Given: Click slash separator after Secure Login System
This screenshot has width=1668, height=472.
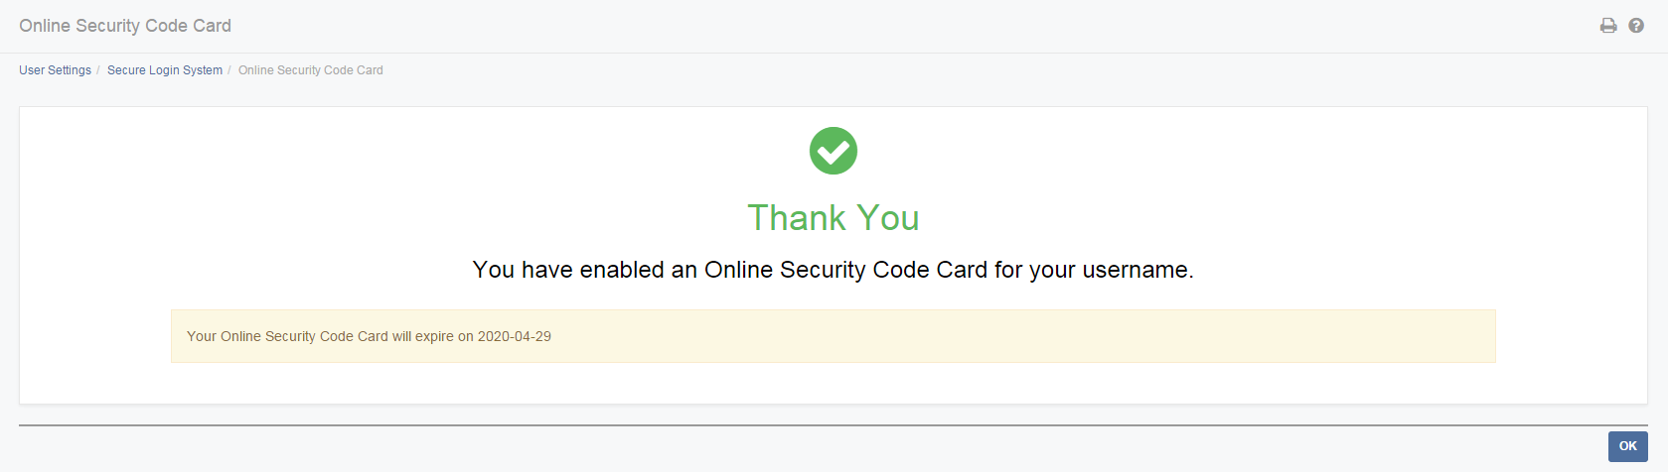Looking at the screenshot, I should point(229,70).
